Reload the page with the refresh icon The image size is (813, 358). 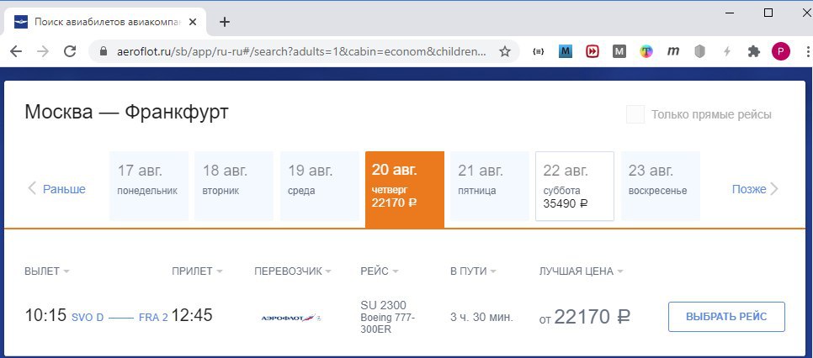[70, 51]
